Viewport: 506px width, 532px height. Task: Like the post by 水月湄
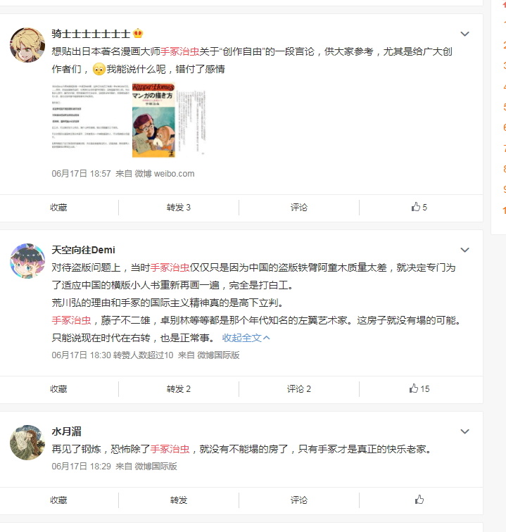(419, 500)
